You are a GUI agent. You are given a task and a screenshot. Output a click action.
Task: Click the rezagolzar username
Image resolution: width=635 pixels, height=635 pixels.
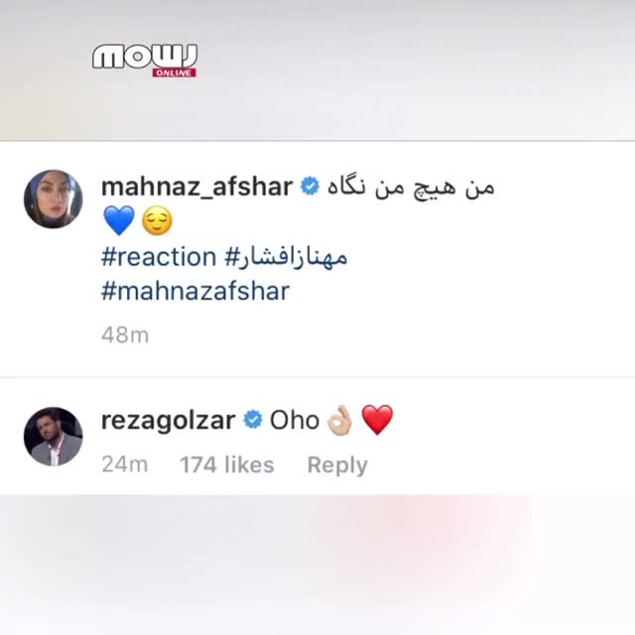click(168, 421)
